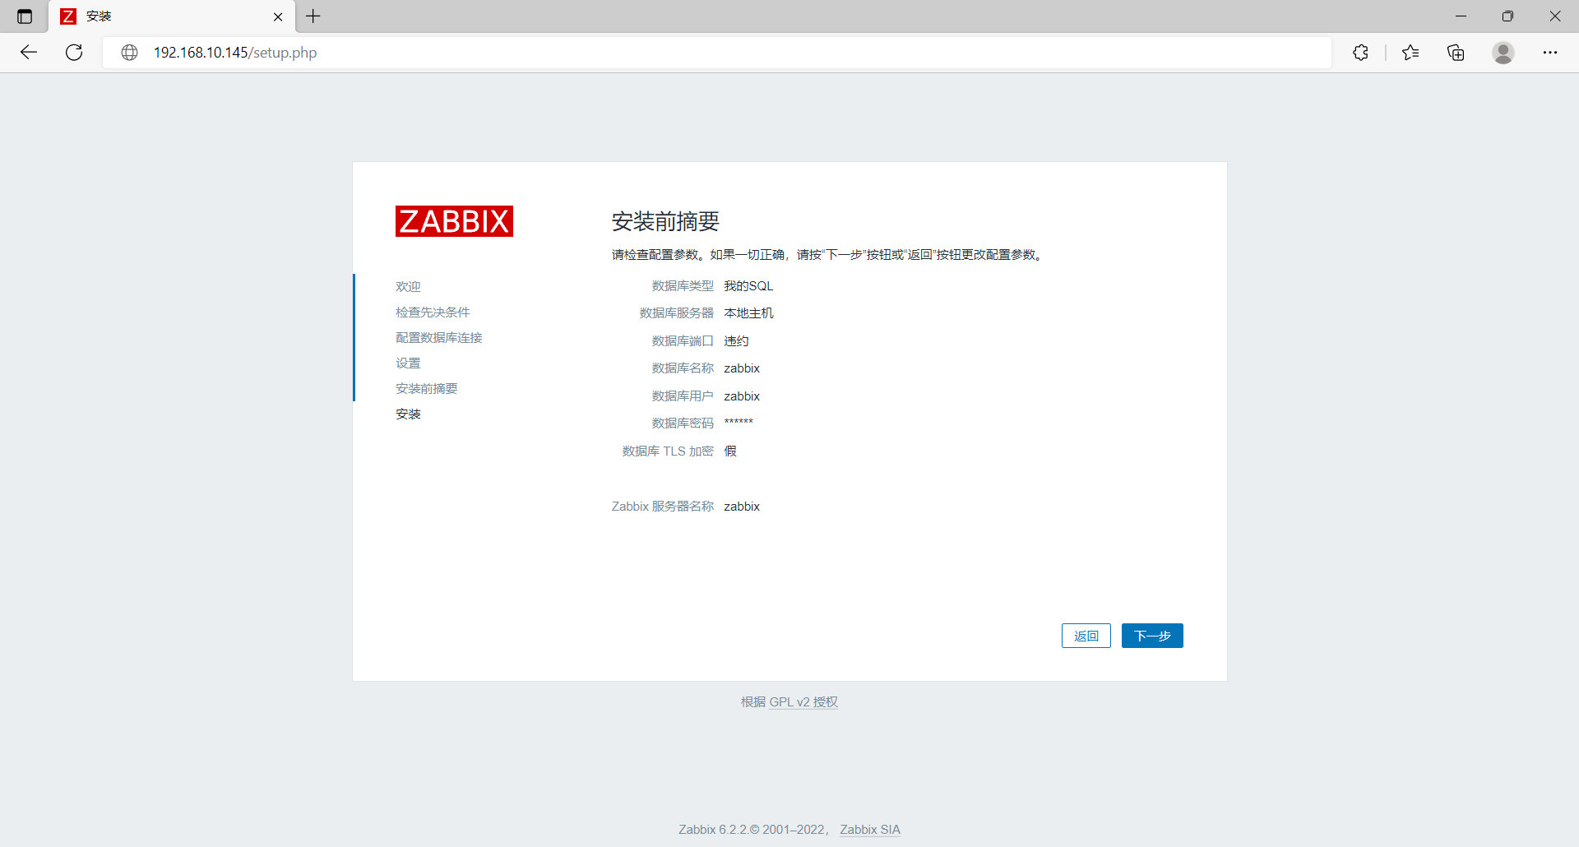Open the user profile avatar

[1503, 53]
